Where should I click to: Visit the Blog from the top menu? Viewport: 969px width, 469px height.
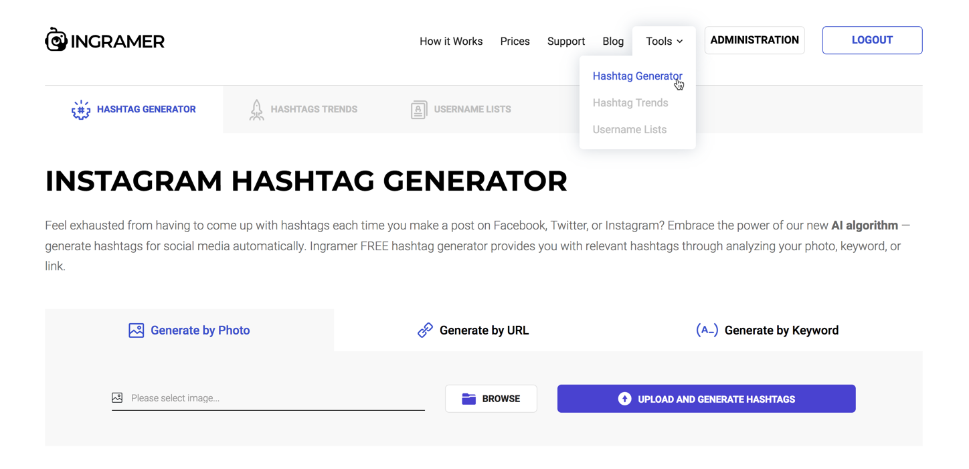point(613,41)
